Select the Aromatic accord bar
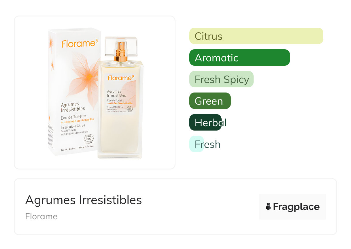This screenshot has height=249, width=351. [239, 58]
